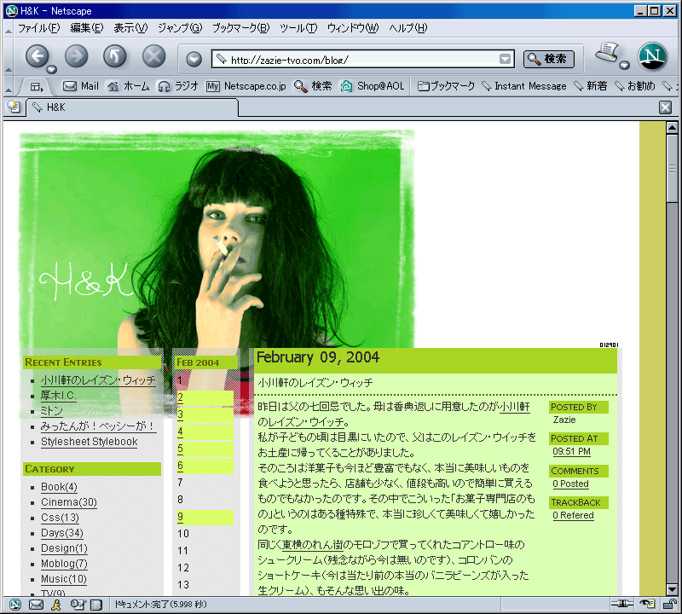Screen dimensions: 682x614
Task: Open Shop@AOL toolbar bookmark
Action: point(373,86)
